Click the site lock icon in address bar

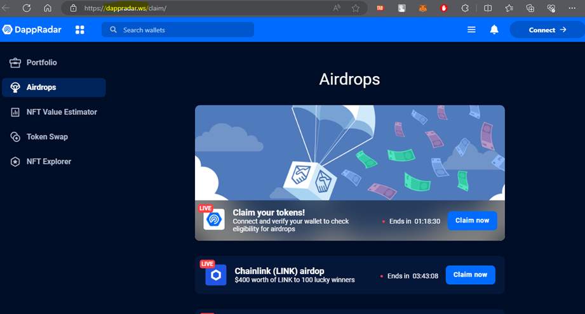pos(73,8)
